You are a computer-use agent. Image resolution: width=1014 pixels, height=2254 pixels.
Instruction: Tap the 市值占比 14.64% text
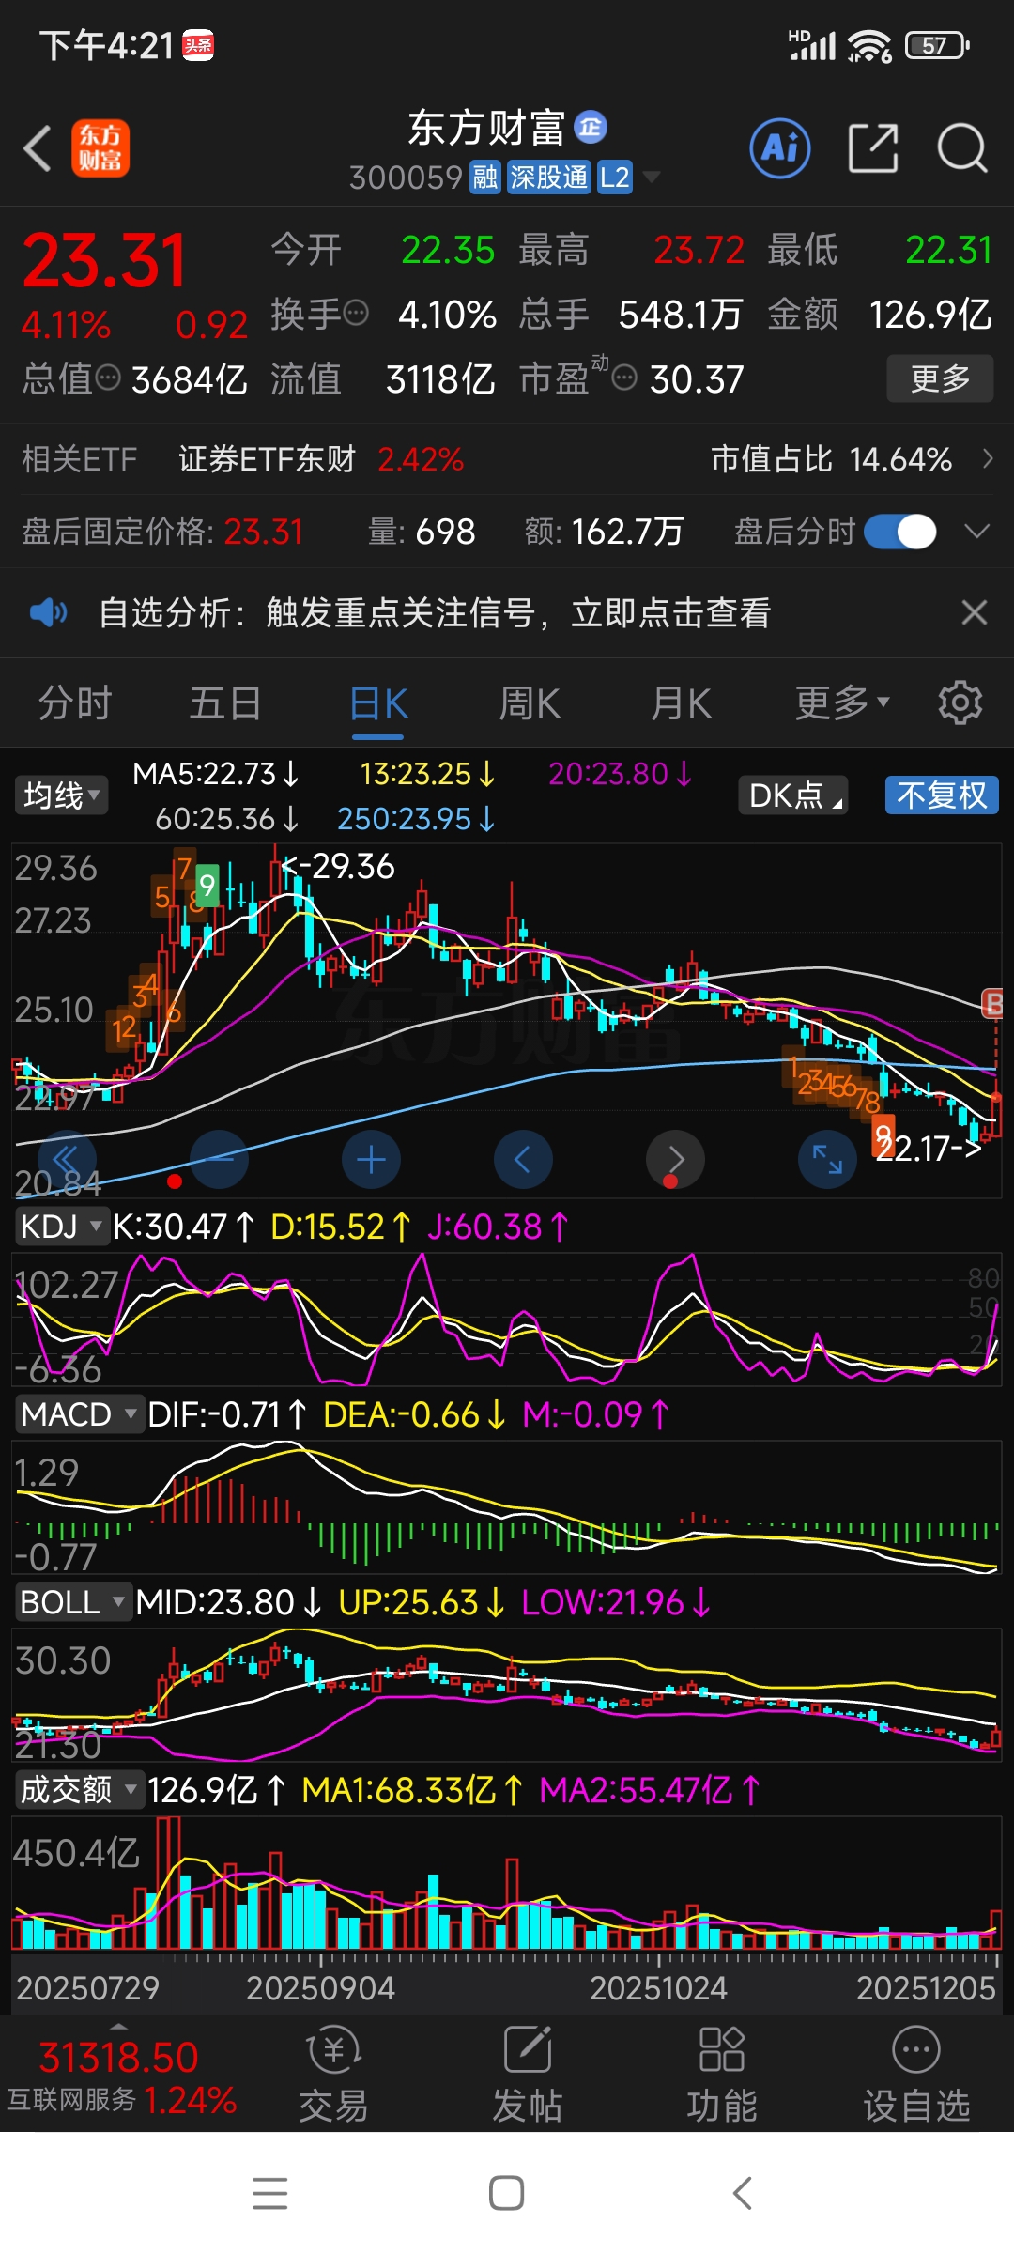pyautogui.click(x=832, y=459)
